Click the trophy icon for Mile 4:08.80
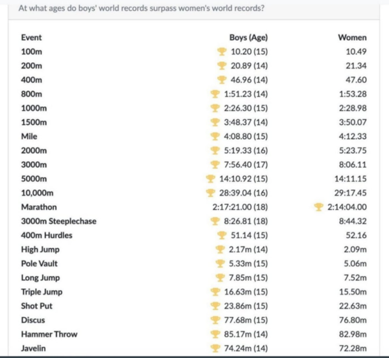This screenshot has height=358, width=389. pos(215,136)
